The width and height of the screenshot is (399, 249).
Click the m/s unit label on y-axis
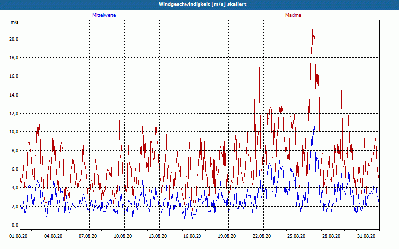(15, 22)
